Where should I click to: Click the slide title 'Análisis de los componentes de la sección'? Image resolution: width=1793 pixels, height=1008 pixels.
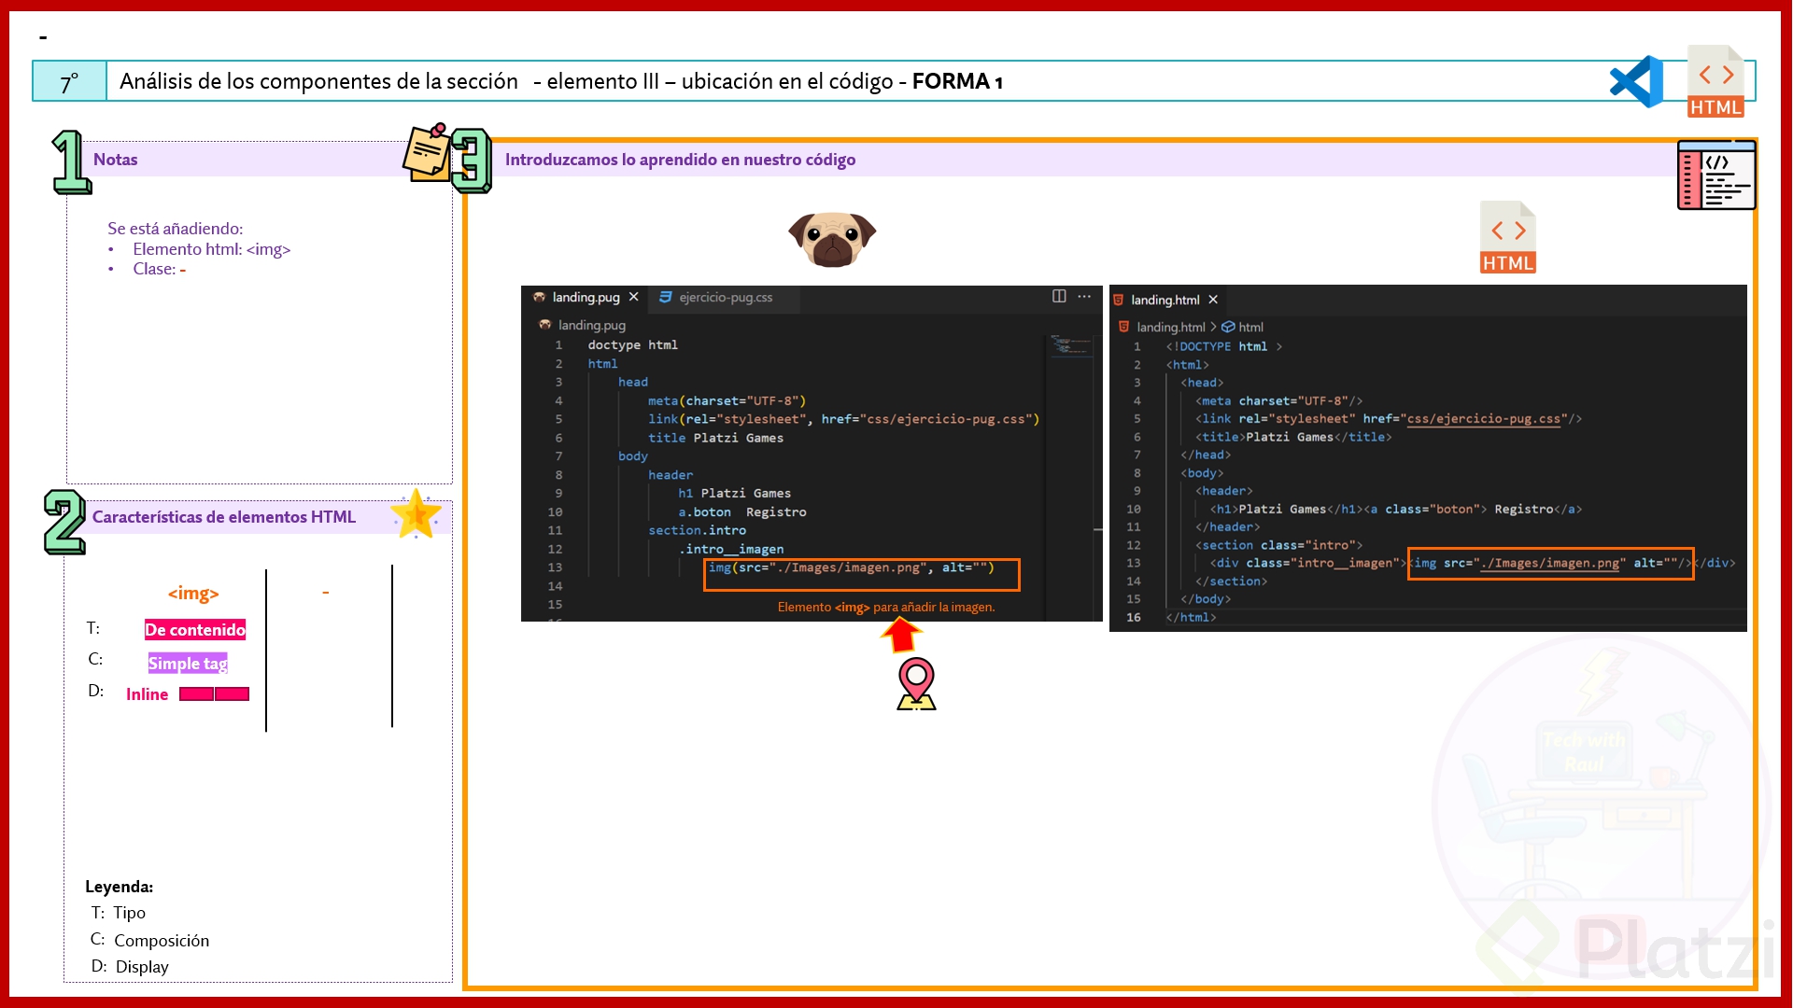(318, 81)
